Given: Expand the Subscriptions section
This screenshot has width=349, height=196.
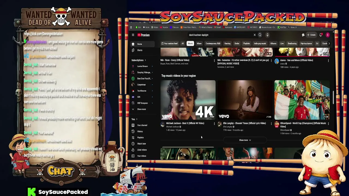Looking at the screenshot, I should coord(139,60).
